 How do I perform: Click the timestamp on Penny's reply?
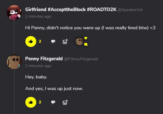(38, 66)
